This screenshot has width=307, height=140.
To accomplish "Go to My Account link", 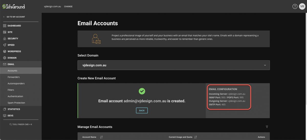I will [x=16, y=17].
